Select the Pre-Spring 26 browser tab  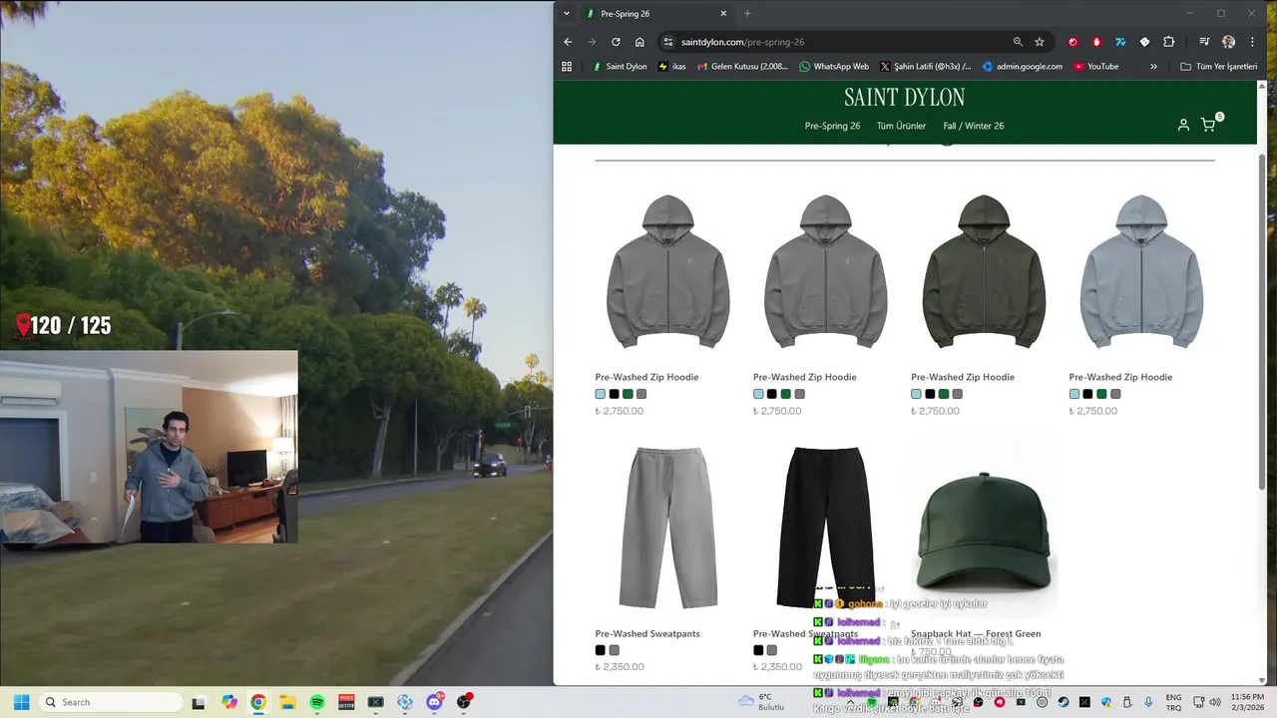(x=658, y=14)
